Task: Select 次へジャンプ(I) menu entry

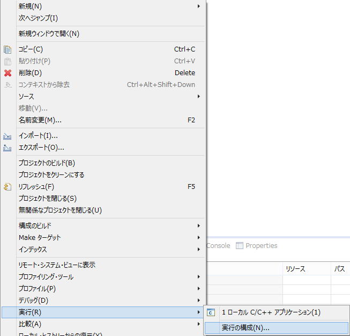Action: tap(111, 18)
